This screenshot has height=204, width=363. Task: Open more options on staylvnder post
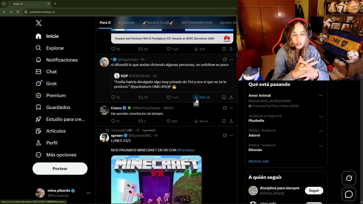coord(231,59)
